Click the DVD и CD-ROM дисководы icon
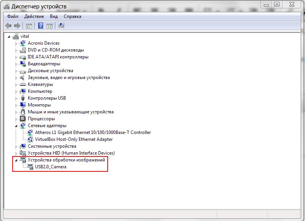 (x=23, y=50)
